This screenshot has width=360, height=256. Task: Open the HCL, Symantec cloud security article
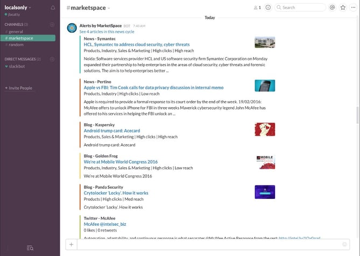(x=137, y=45)
